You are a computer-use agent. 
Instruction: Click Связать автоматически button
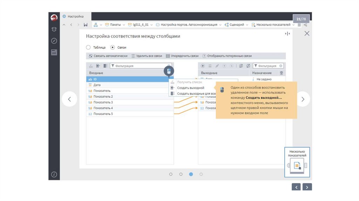pos(108,56)
